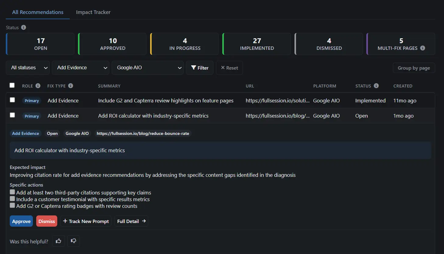Select the 4 Dismissed status card

click(329, 44)
